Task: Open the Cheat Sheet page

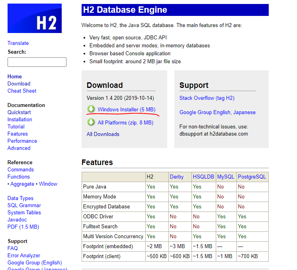Action: [x=22, y=91]
